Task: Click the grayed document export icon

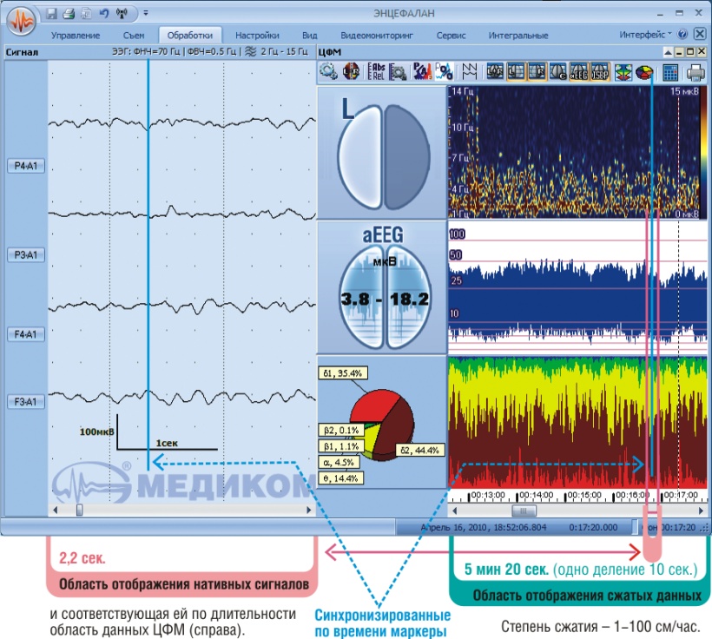Action: pos(86,14)
